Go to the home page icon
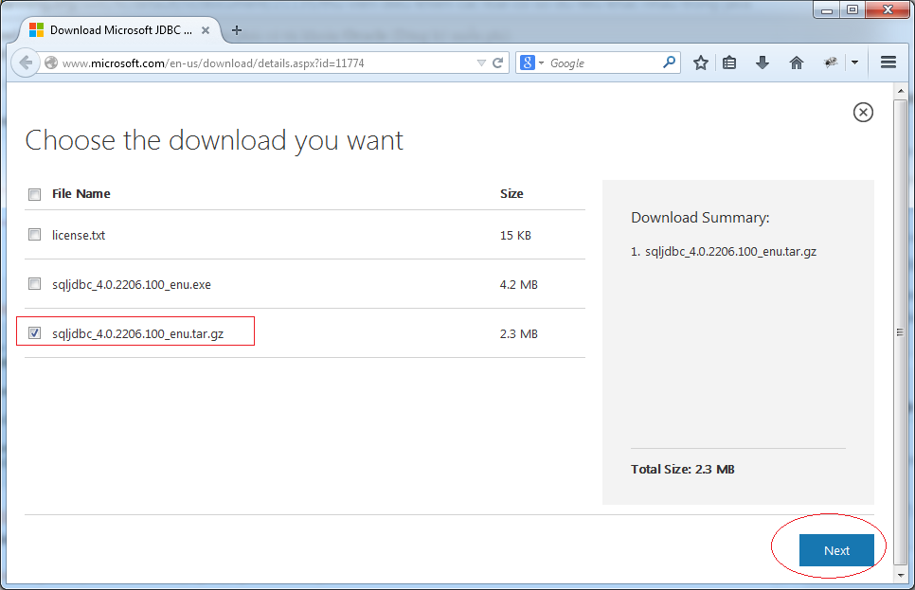 797,63
